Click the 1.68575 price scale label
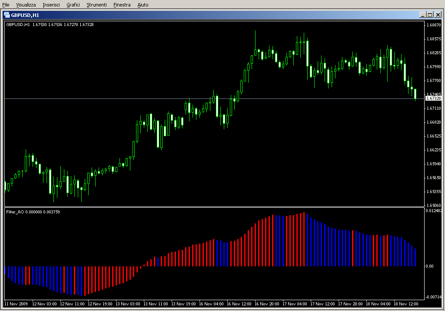This screenshot has width=445, height=311. pos(434,39)
